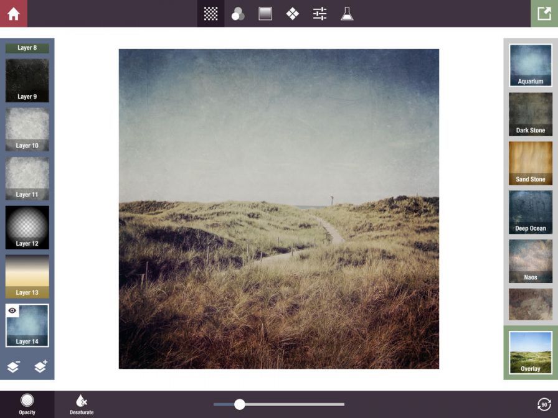Screen dimensions: 558x418
Task: Select Layer 12 in layer list
Action: (x=27, y=228)
